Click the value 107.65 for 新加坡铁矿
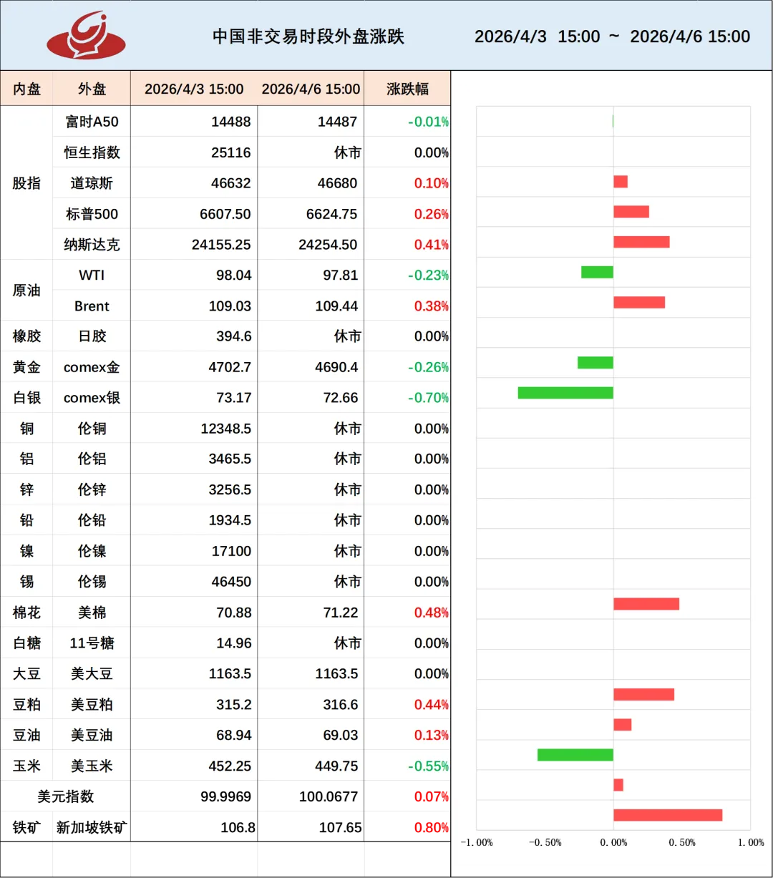Screen dimensions: 773x878 (x=340, y=828)
